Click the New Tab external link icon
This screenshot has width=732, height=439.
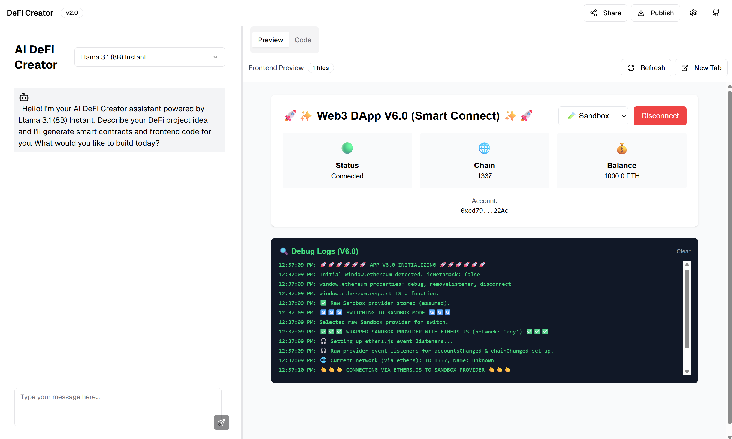point(685,67)
